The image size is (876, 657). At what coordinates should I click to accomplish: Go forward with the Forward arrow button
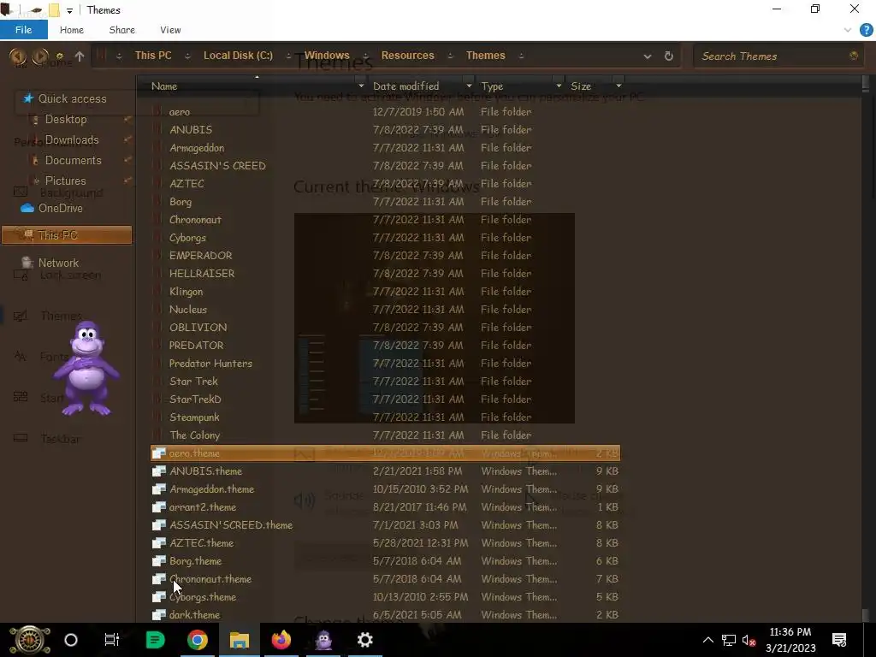[x=39, y=56]
